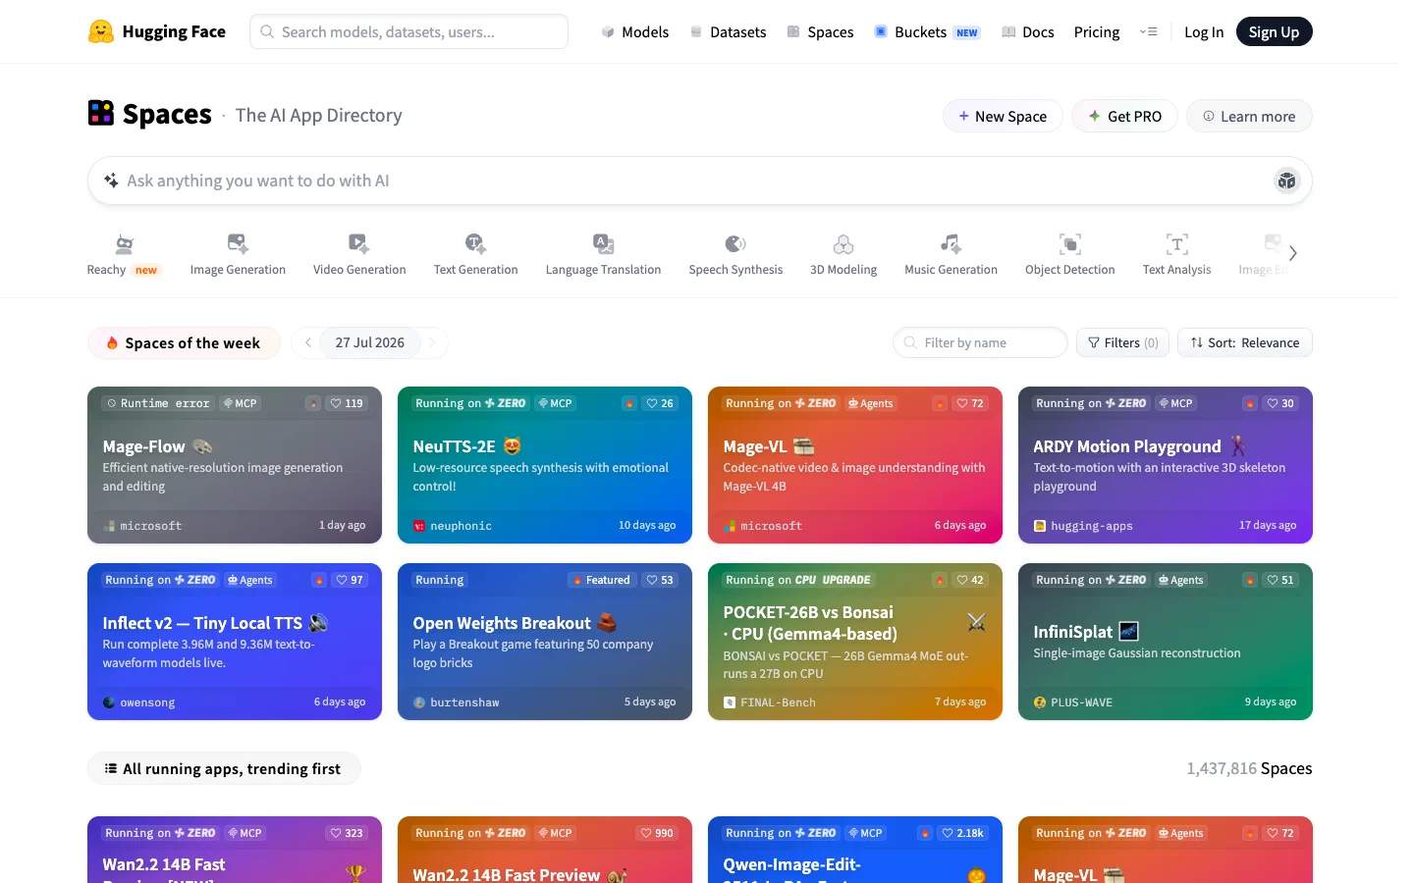Click the Hugging Face logo
The image size is (1414, 883).
pyautogui.click(x=157, y=31)
